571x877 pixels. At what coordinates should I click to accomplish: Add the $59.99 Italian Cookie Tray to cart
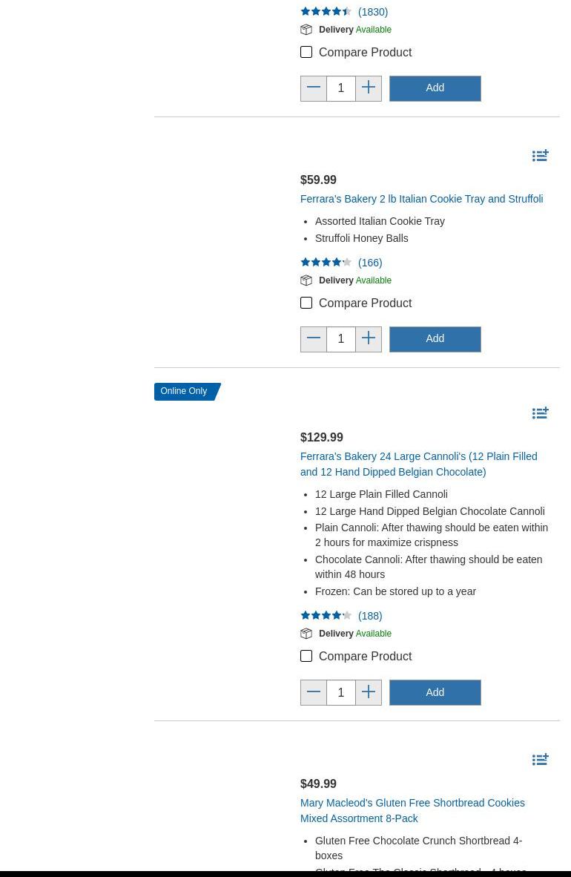[x=435, y=339]
